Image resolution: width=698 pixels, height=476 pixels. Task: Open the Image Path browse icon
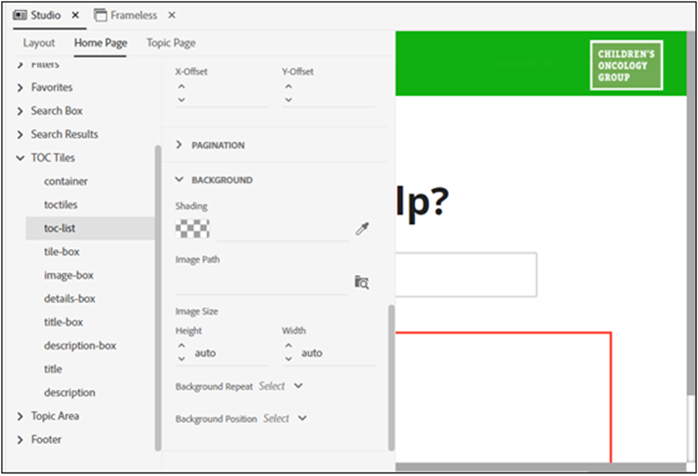(361, 282)
